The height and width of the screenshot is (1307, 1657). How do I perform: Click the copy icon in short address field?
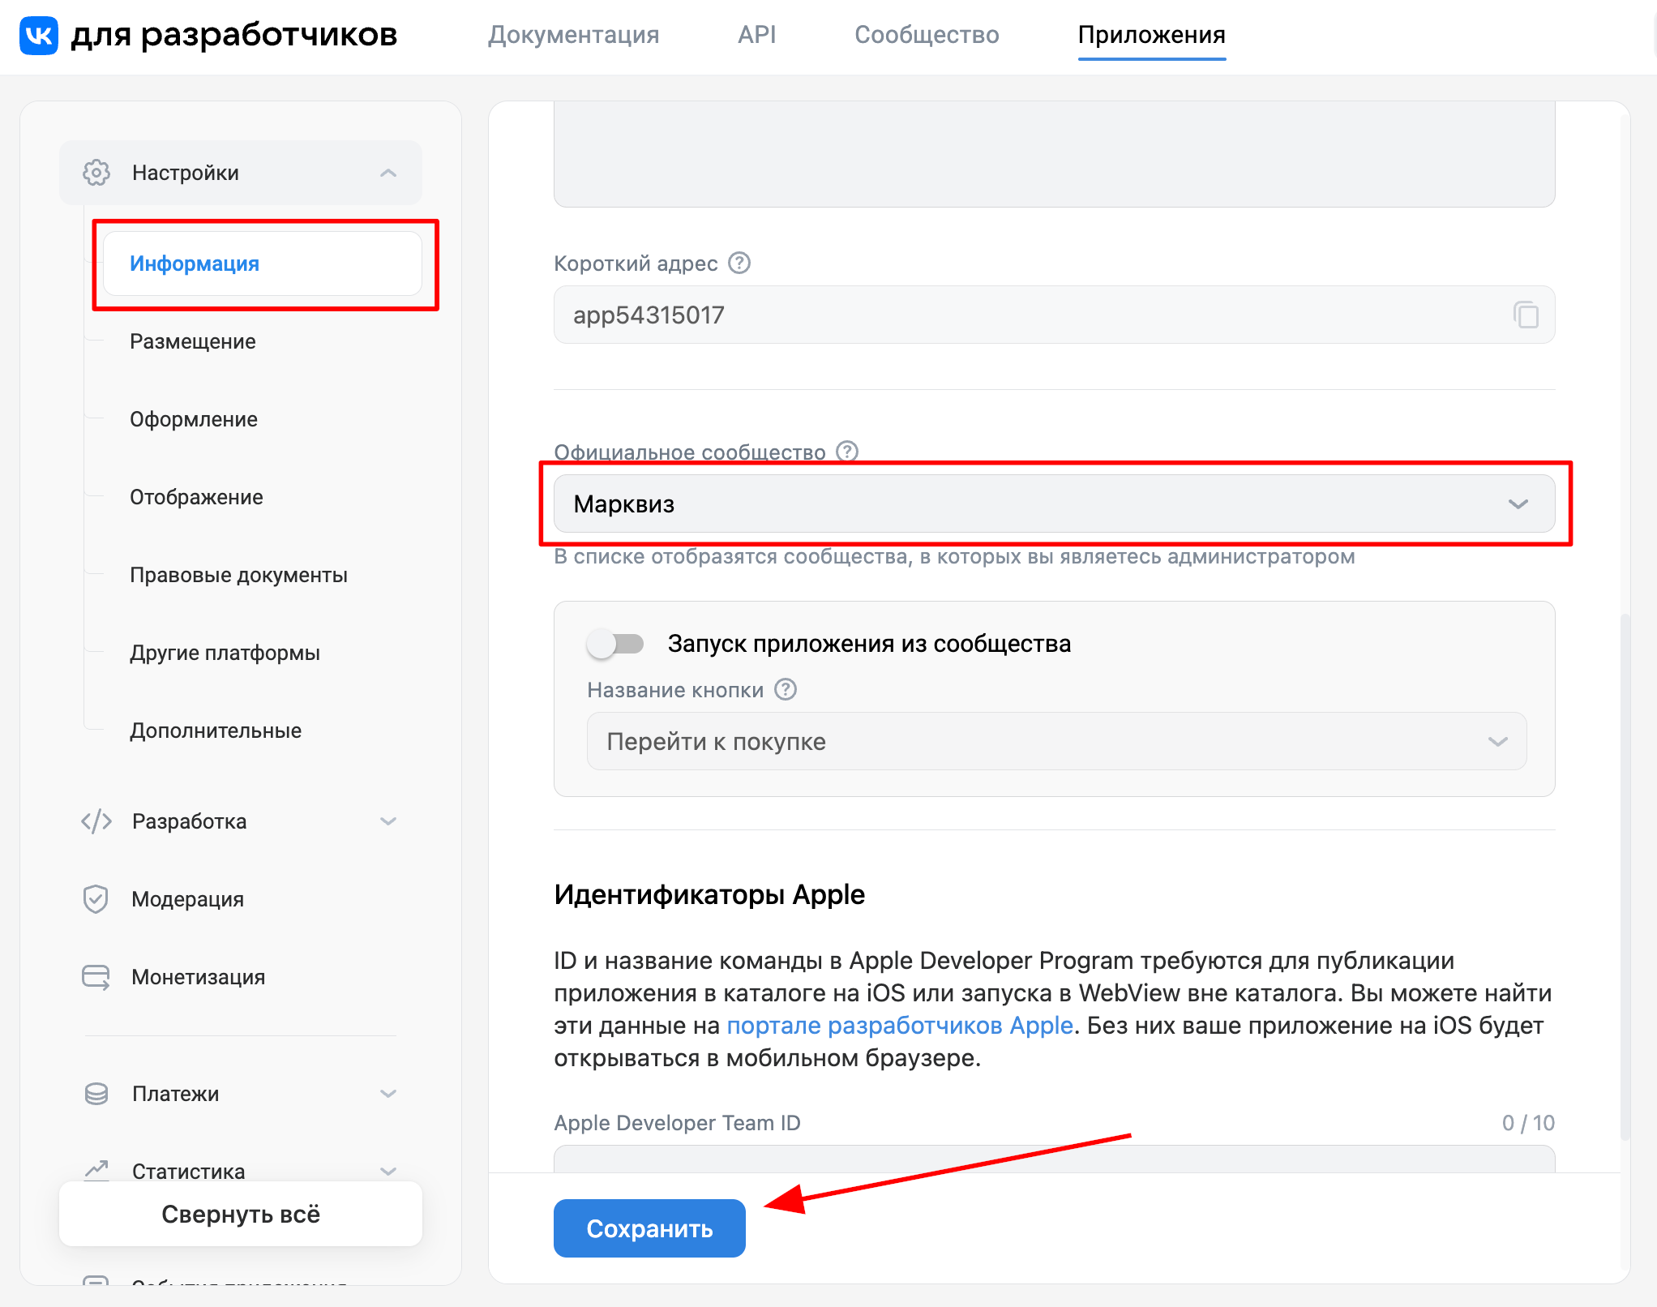[1526, 315]
